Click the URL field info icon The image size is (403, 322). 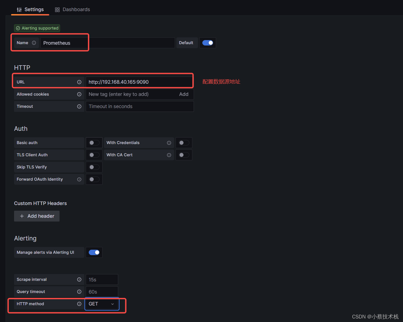(x=79, y=82)
